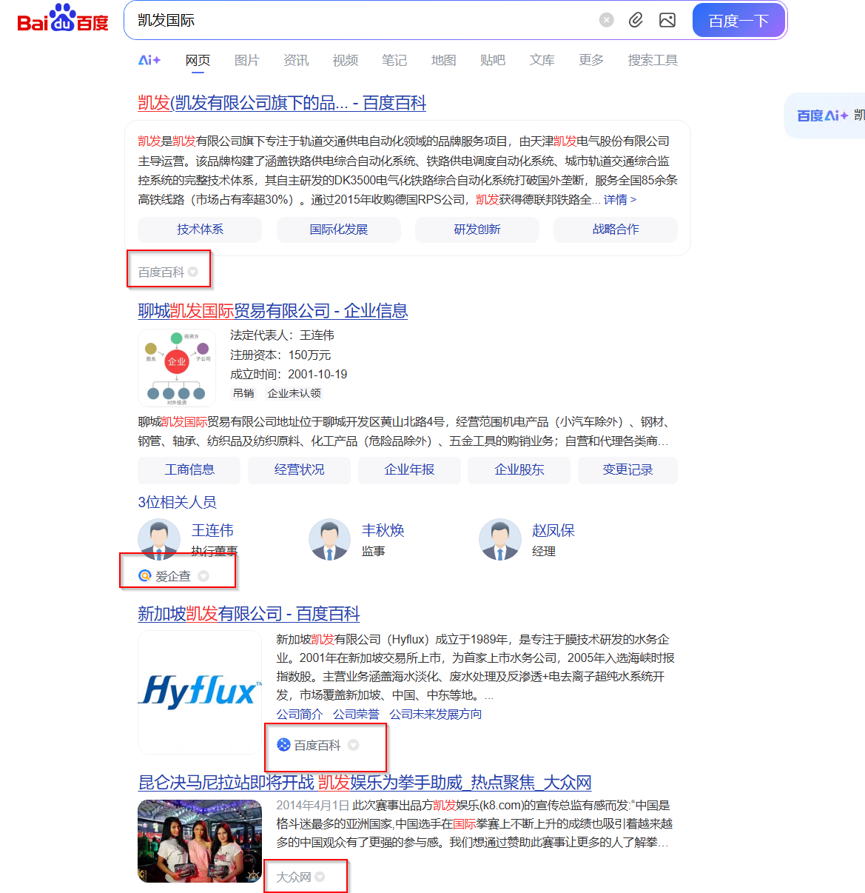Open the 公司简介 sublink
This screenshot has width=865, height=893.
tap(300, 714)
